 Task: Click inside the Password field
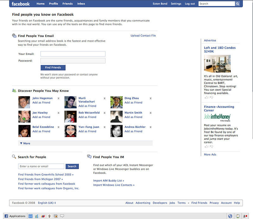click(x=73, y=61)
